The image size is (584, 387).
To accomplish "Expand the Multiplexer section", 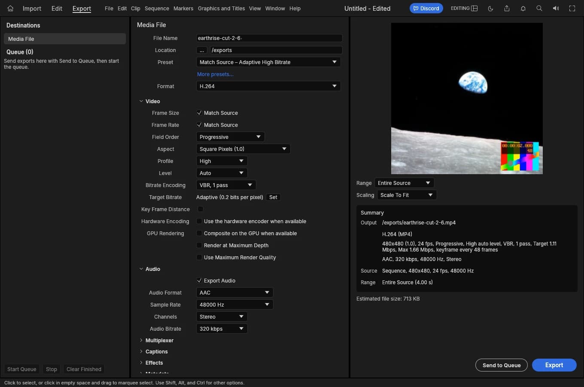I will 141,340.
